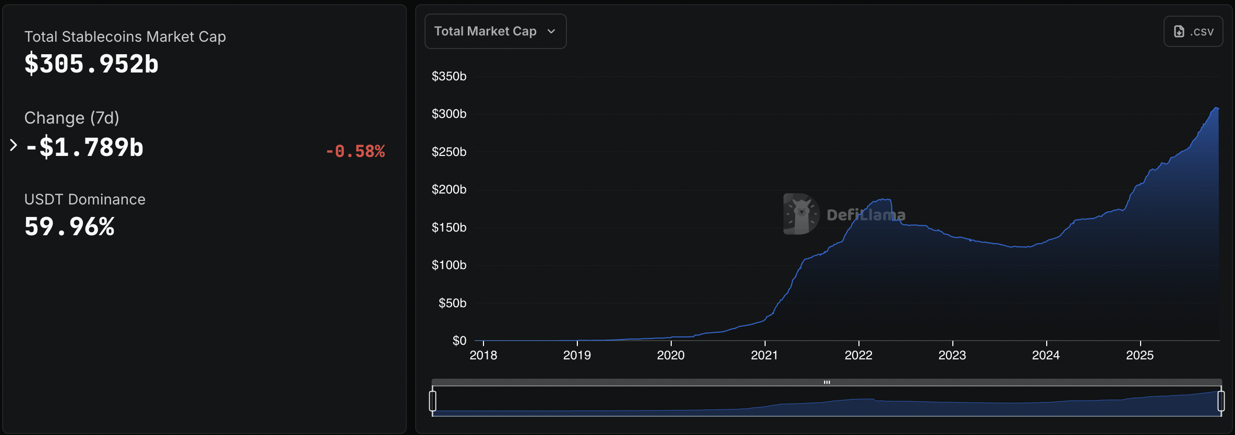The image size is (1235, 435).
Task: Click the $305.952b total market cap value
Action: click(91, 64)
